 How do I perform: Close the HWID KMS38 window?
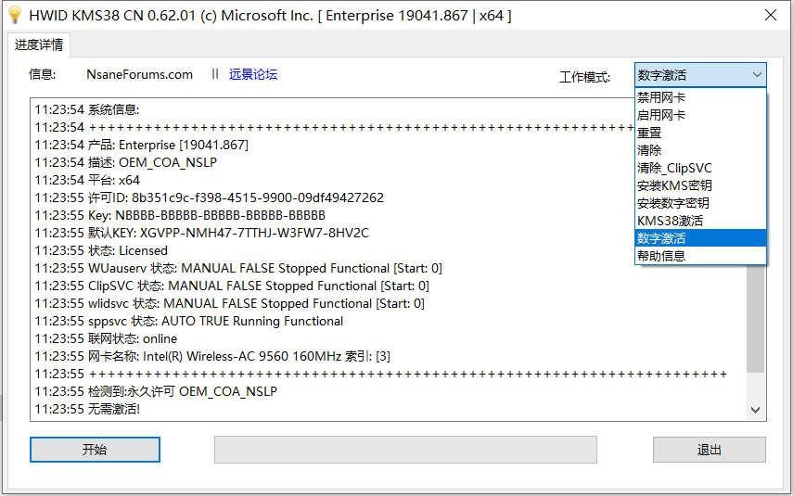[770, 15]
